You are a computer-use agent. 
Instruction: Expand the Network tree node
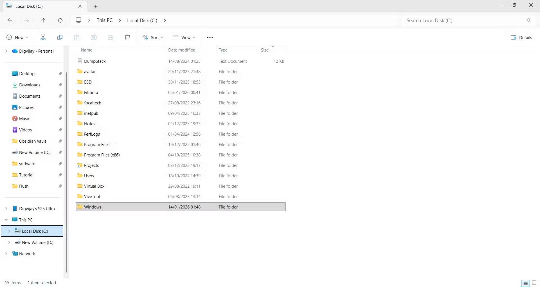(x=6, y=254)
